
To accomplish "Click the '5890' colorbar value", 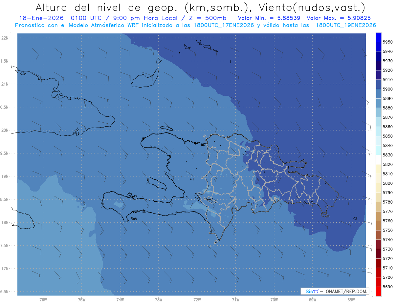I will [387, 98].
